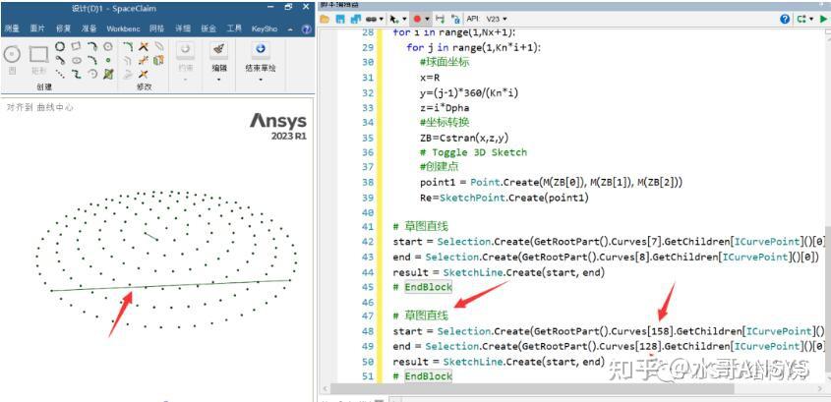Click the horizontal scrollbar in script editor
831x402 pixels.
[533, 389]
